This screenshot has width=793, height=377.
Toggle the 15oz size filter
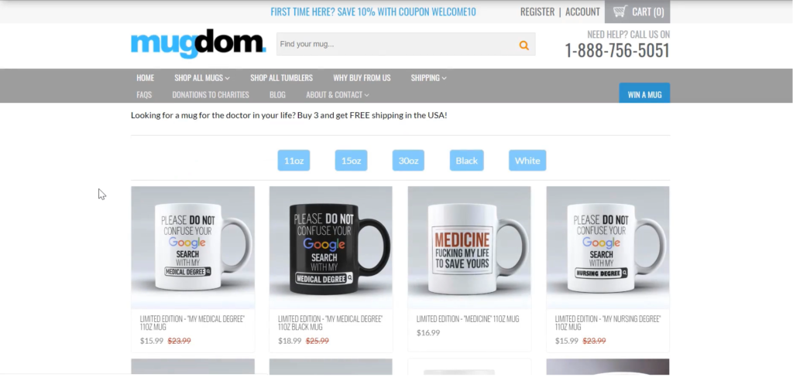[351, 161]
